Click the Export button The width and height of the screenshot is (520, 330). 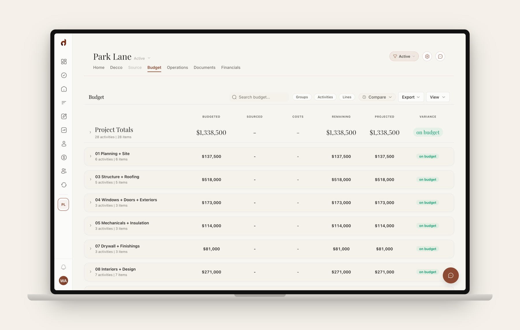[x=411, y=97]
